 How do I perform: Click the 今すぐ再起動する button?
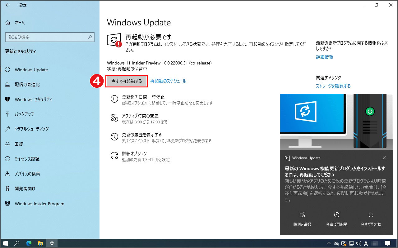pos(127,81)
